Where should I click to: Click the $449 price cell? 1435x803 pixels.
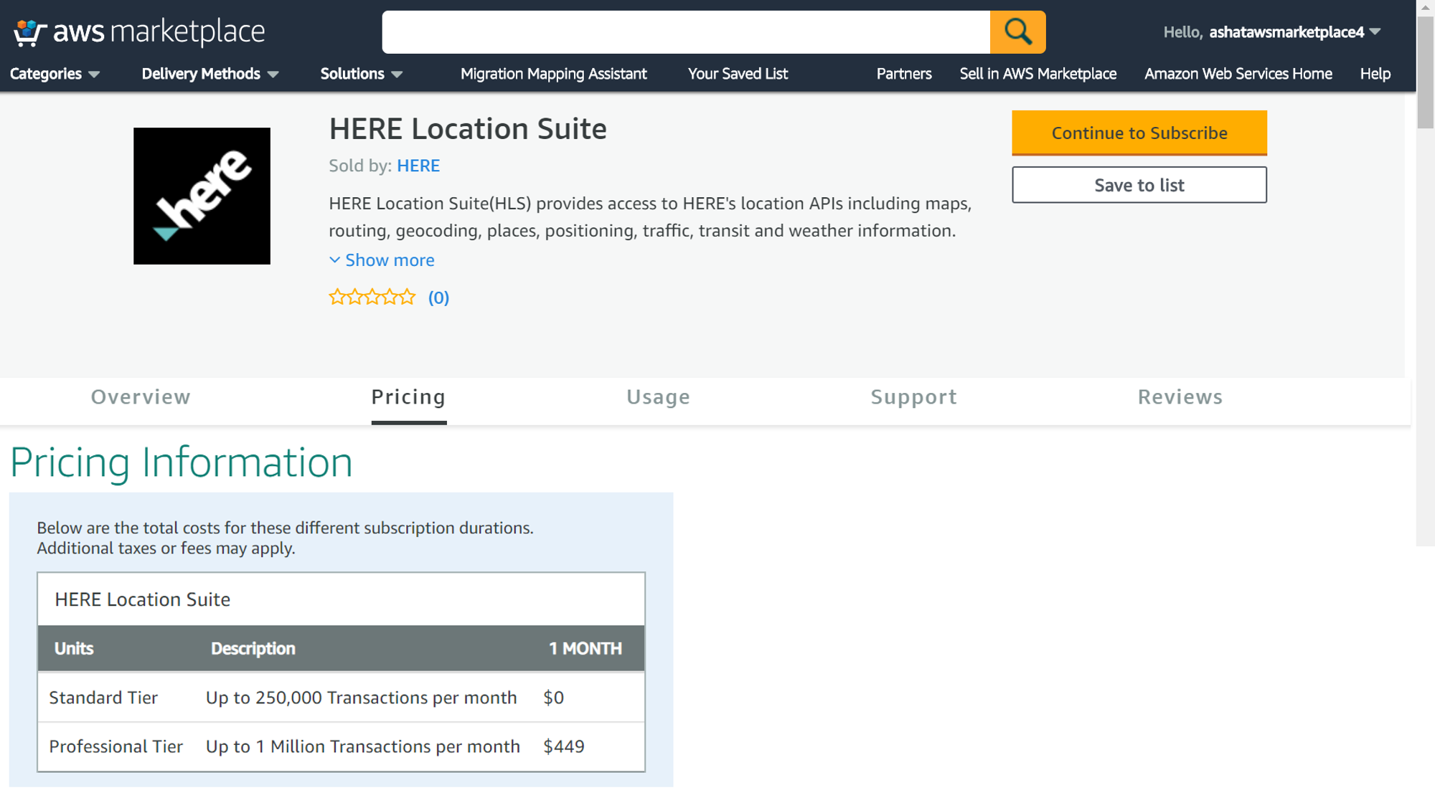tap(564, 746)
